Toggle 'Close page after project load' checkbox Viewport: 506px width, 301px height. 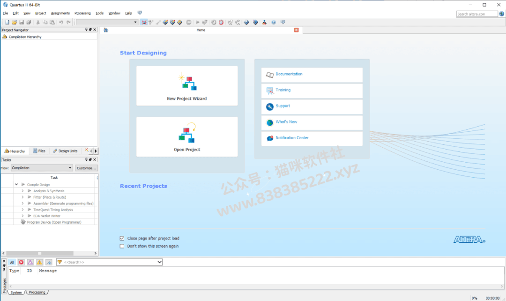(x=122, y=238)
